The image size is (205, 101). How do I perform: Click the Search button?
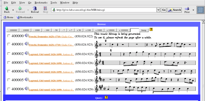pos(175,10)
